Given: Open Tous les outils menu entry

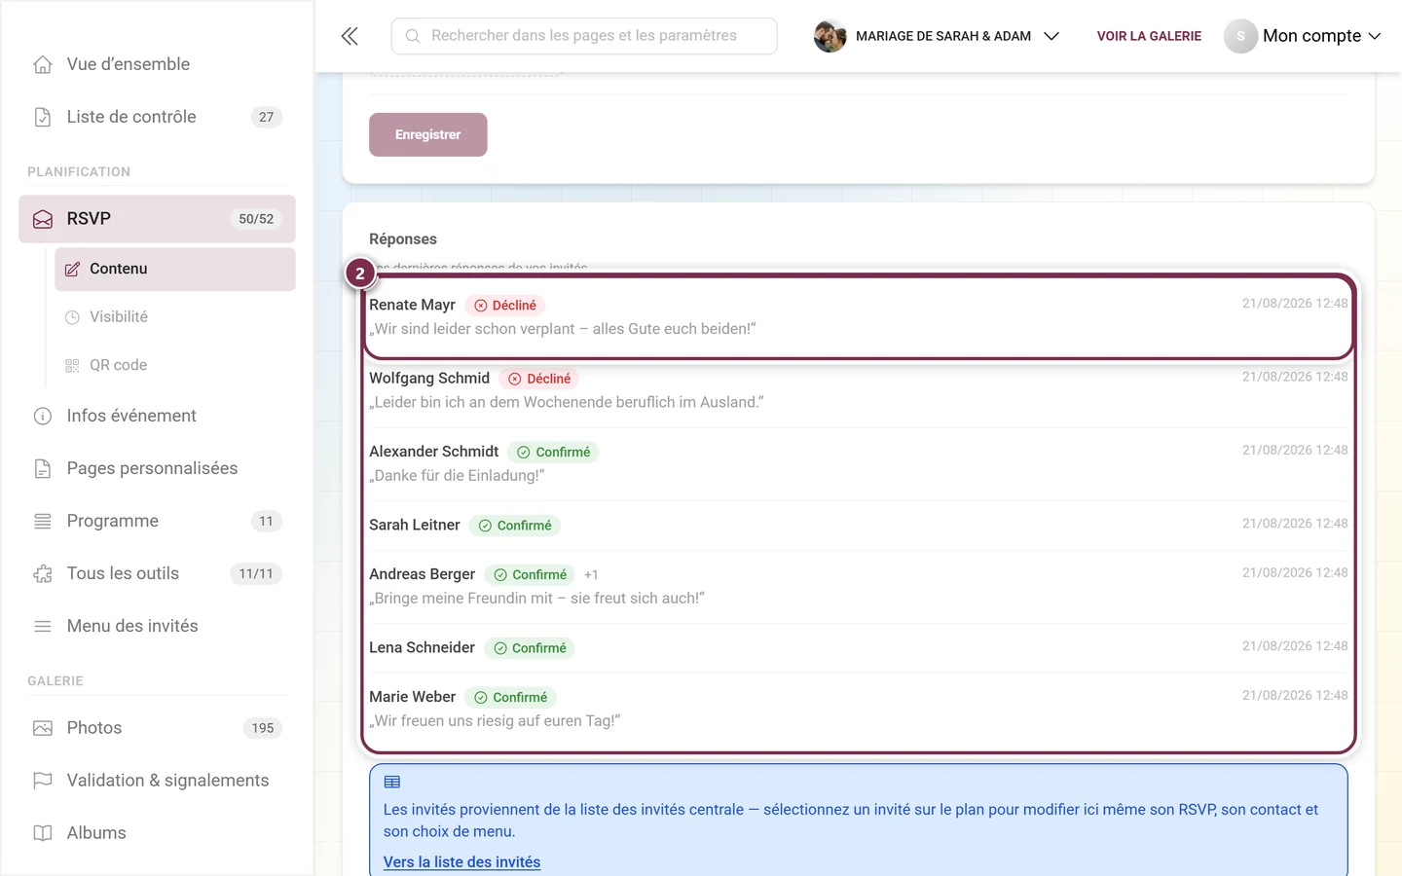Looking at the screenshot, I should 157,573.
